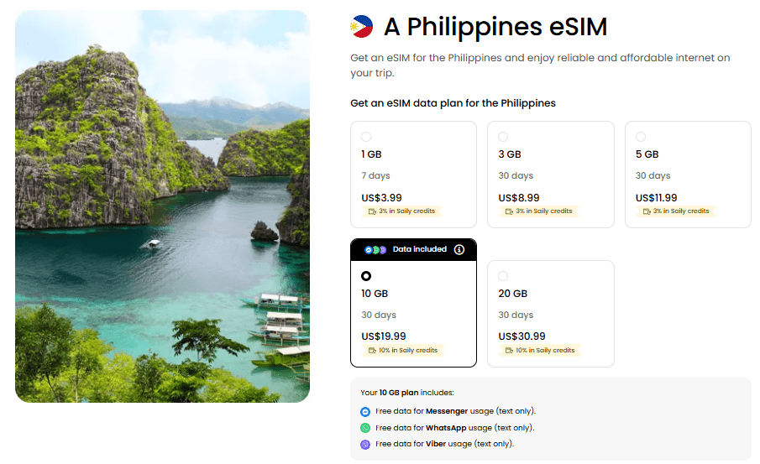Click the US$19.99 price on 10 GB plan
This screenshot has width=760, height=464.
384,336
